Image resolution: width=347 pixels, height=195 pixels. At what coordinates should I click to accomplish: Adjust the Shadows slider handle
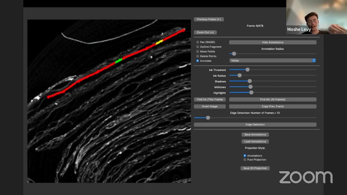tap(250, 81)
